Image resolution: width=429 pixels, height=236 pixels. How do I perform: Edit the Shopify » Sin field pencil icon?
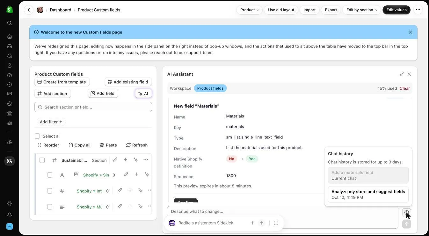coord(126,174)
